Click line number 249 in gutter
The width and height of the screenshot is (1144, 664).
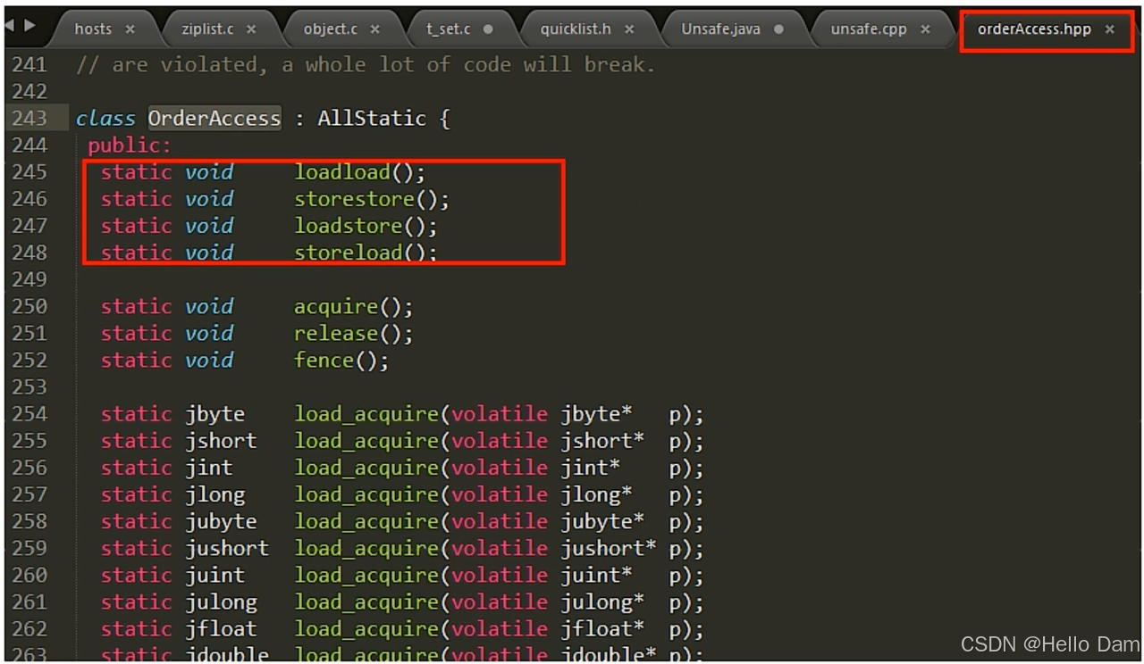click(29, 279)
